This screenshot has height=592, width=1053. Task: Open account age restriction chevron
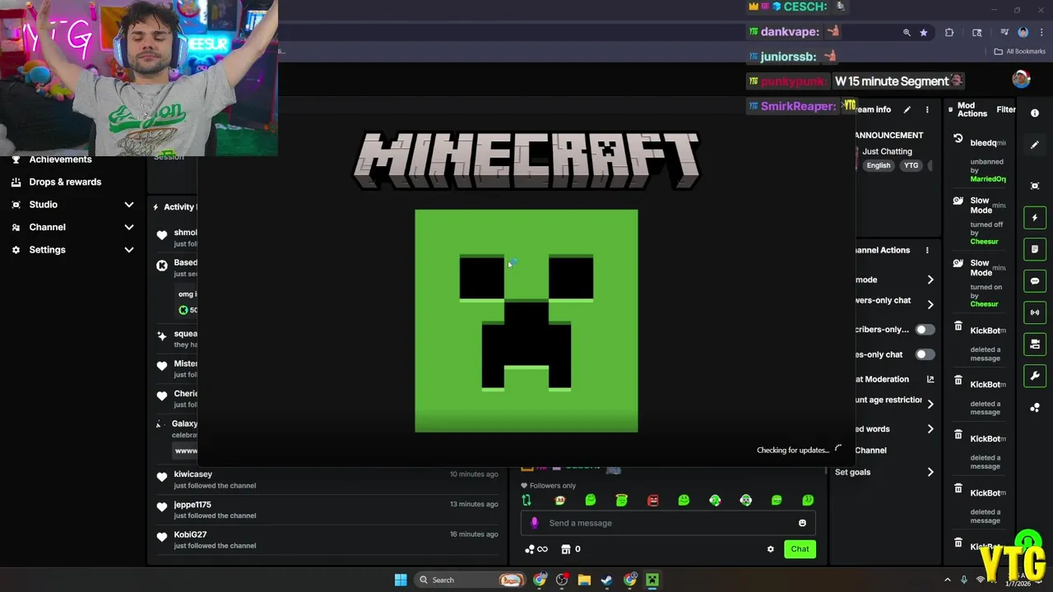tap(930, 404)
